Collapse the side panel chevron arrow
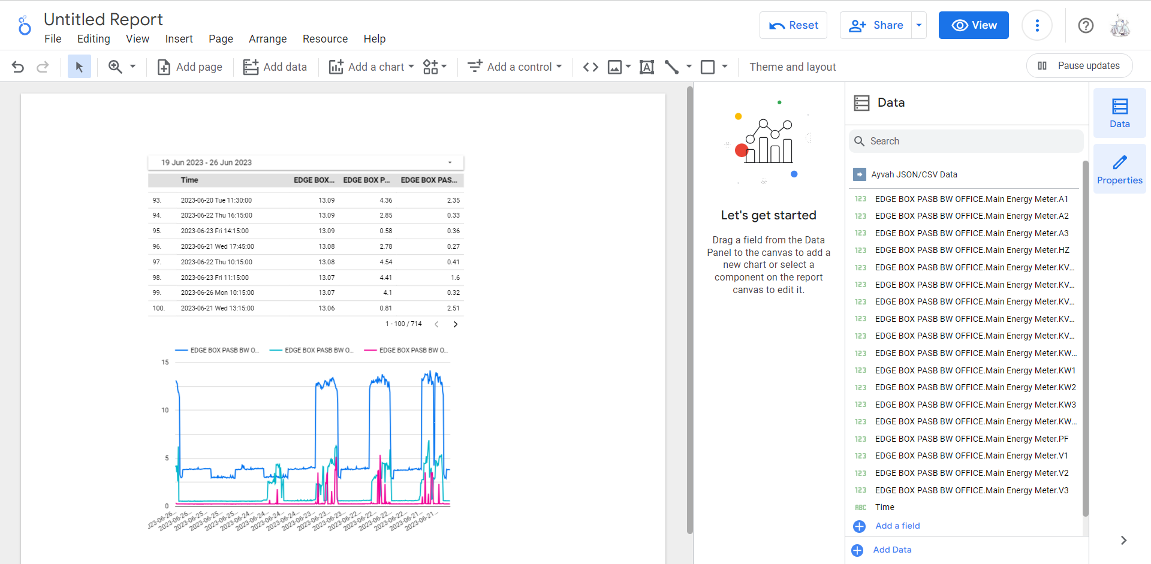The image size is (1151, 564). (1123, 540)
